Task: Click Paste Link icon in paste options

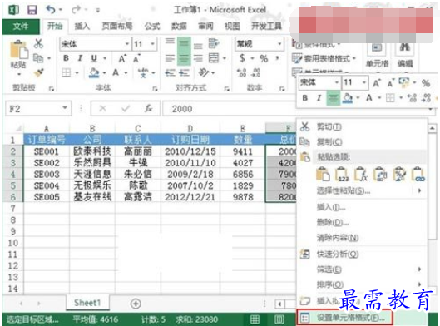Action: tap(418, 174)
